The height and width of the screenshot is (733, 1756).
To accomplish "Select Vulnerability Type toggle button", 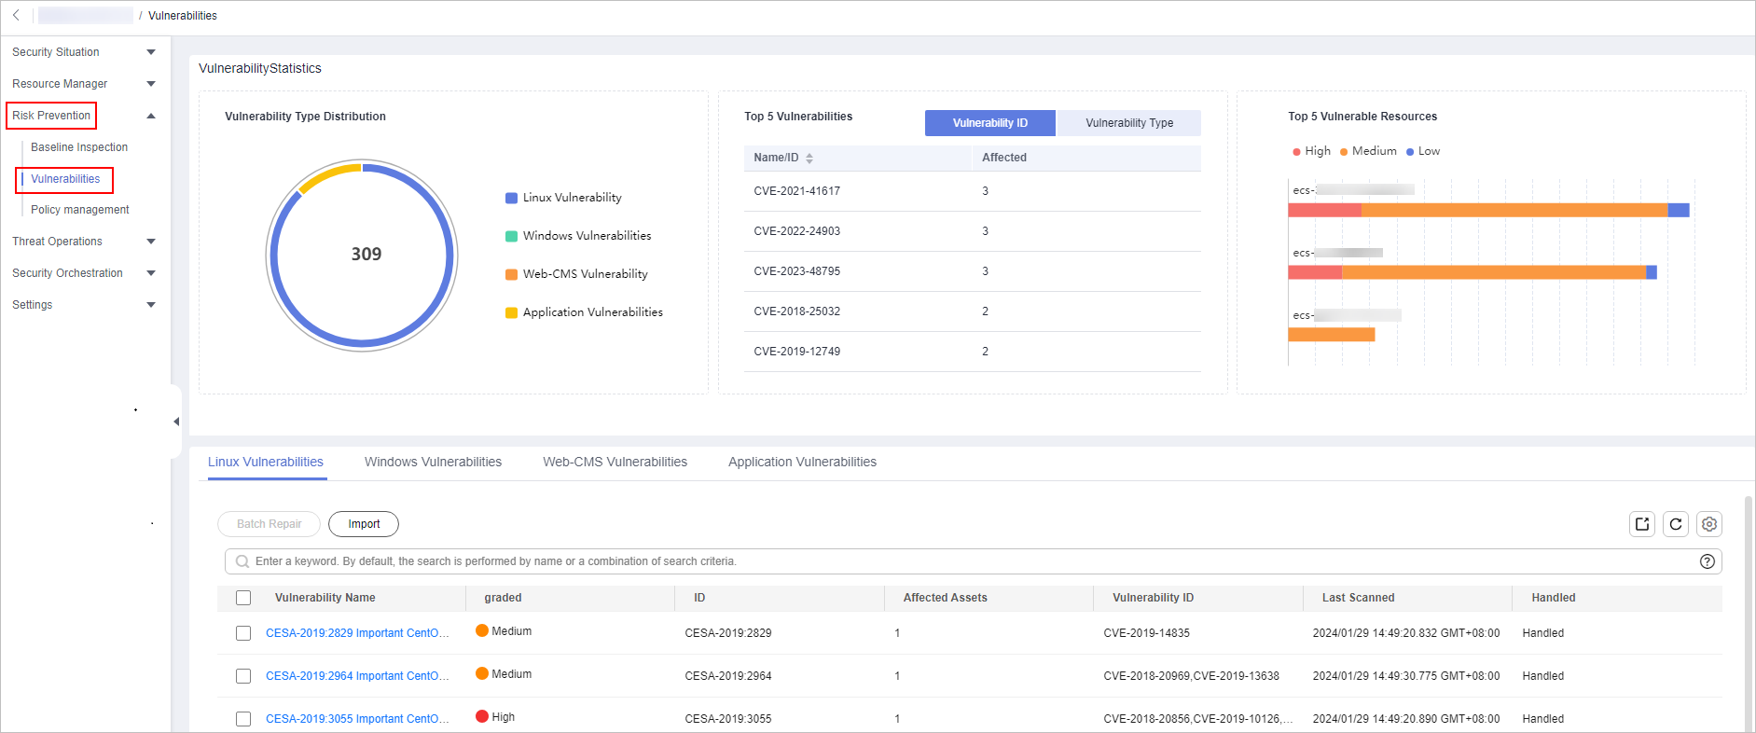I will coord(1129,123).
